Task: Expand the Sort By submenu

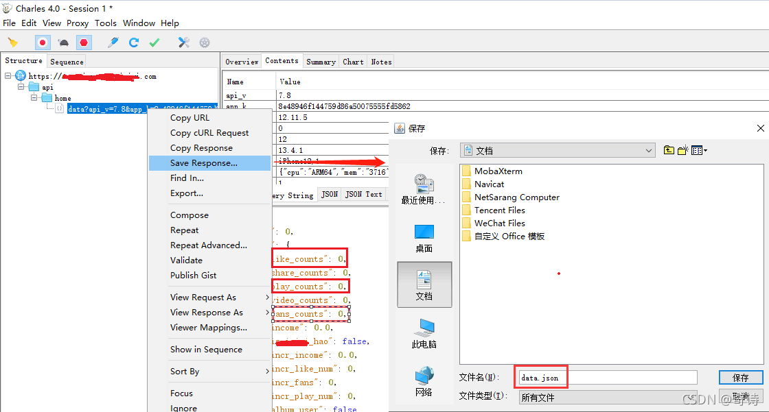Action: [209, 372]
